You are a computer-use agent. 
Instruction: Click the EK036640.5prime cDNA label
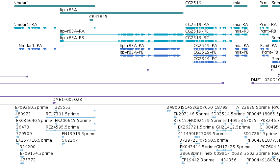[x=34, y=120]
